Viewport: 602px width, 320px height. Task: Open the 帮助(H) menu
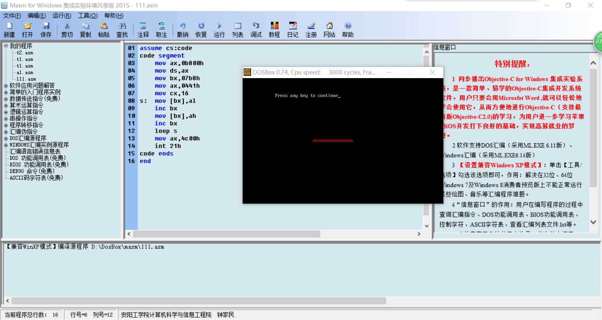pos(114,16)
